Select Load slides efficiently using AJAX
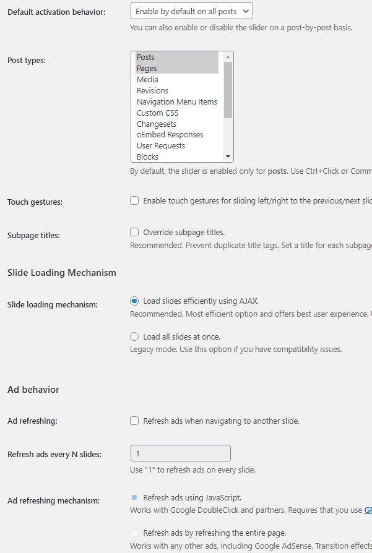The width and height of the screenshot is (372, 553). tap(134, 301)
